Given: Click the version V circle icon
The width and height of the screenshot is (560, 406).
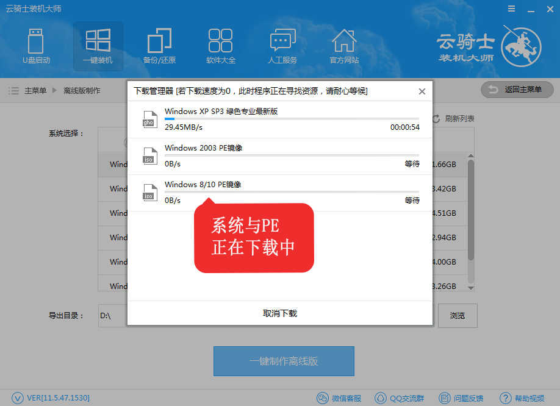Looking at the screenshot, I should (18, 398).
